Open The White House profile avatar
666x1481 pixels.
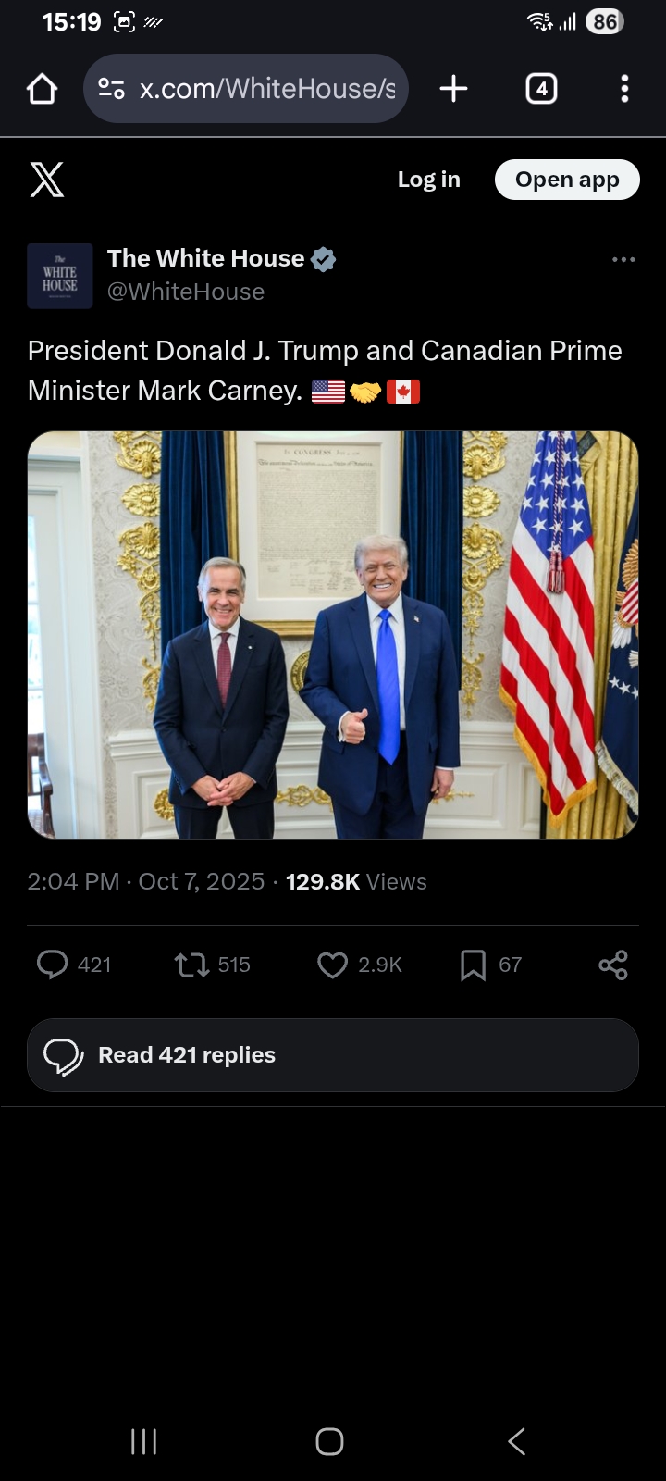pyautogui.click(x=60, y=276)
